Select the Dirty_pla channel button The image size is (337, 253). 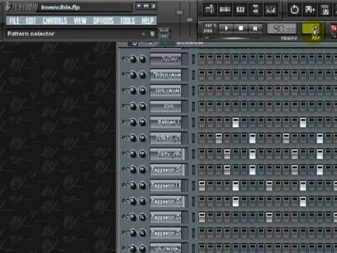166,154
